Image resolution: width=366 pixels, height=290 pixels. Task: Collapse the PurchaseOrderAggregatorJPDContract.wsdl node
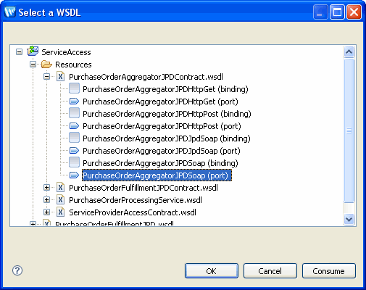pyautogui.click(x=46, y=77)
